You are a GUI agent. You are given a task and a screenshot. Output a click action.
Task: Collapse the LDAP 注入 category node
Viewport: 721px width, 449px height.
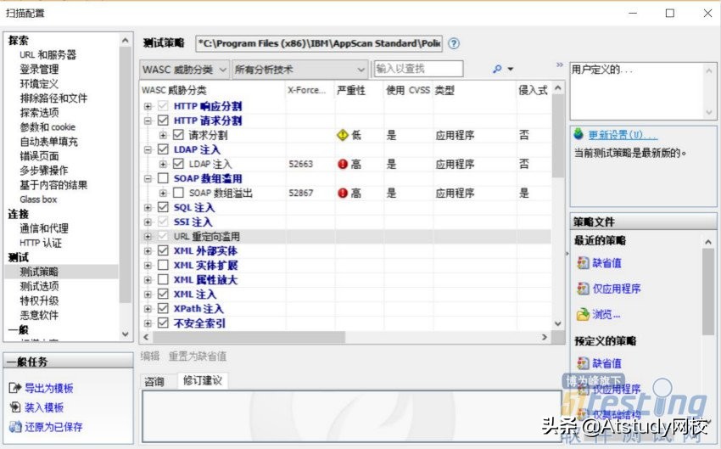(148, 149)
